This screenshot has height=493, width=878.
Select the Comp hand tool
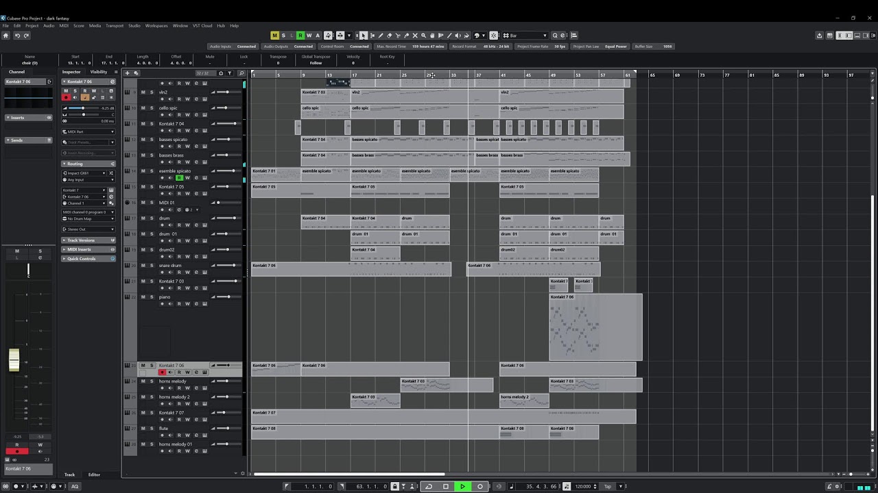tap(432, 36)
